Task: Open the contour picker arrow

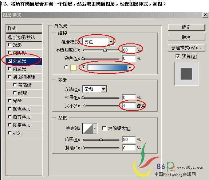Action: [95, 129]
